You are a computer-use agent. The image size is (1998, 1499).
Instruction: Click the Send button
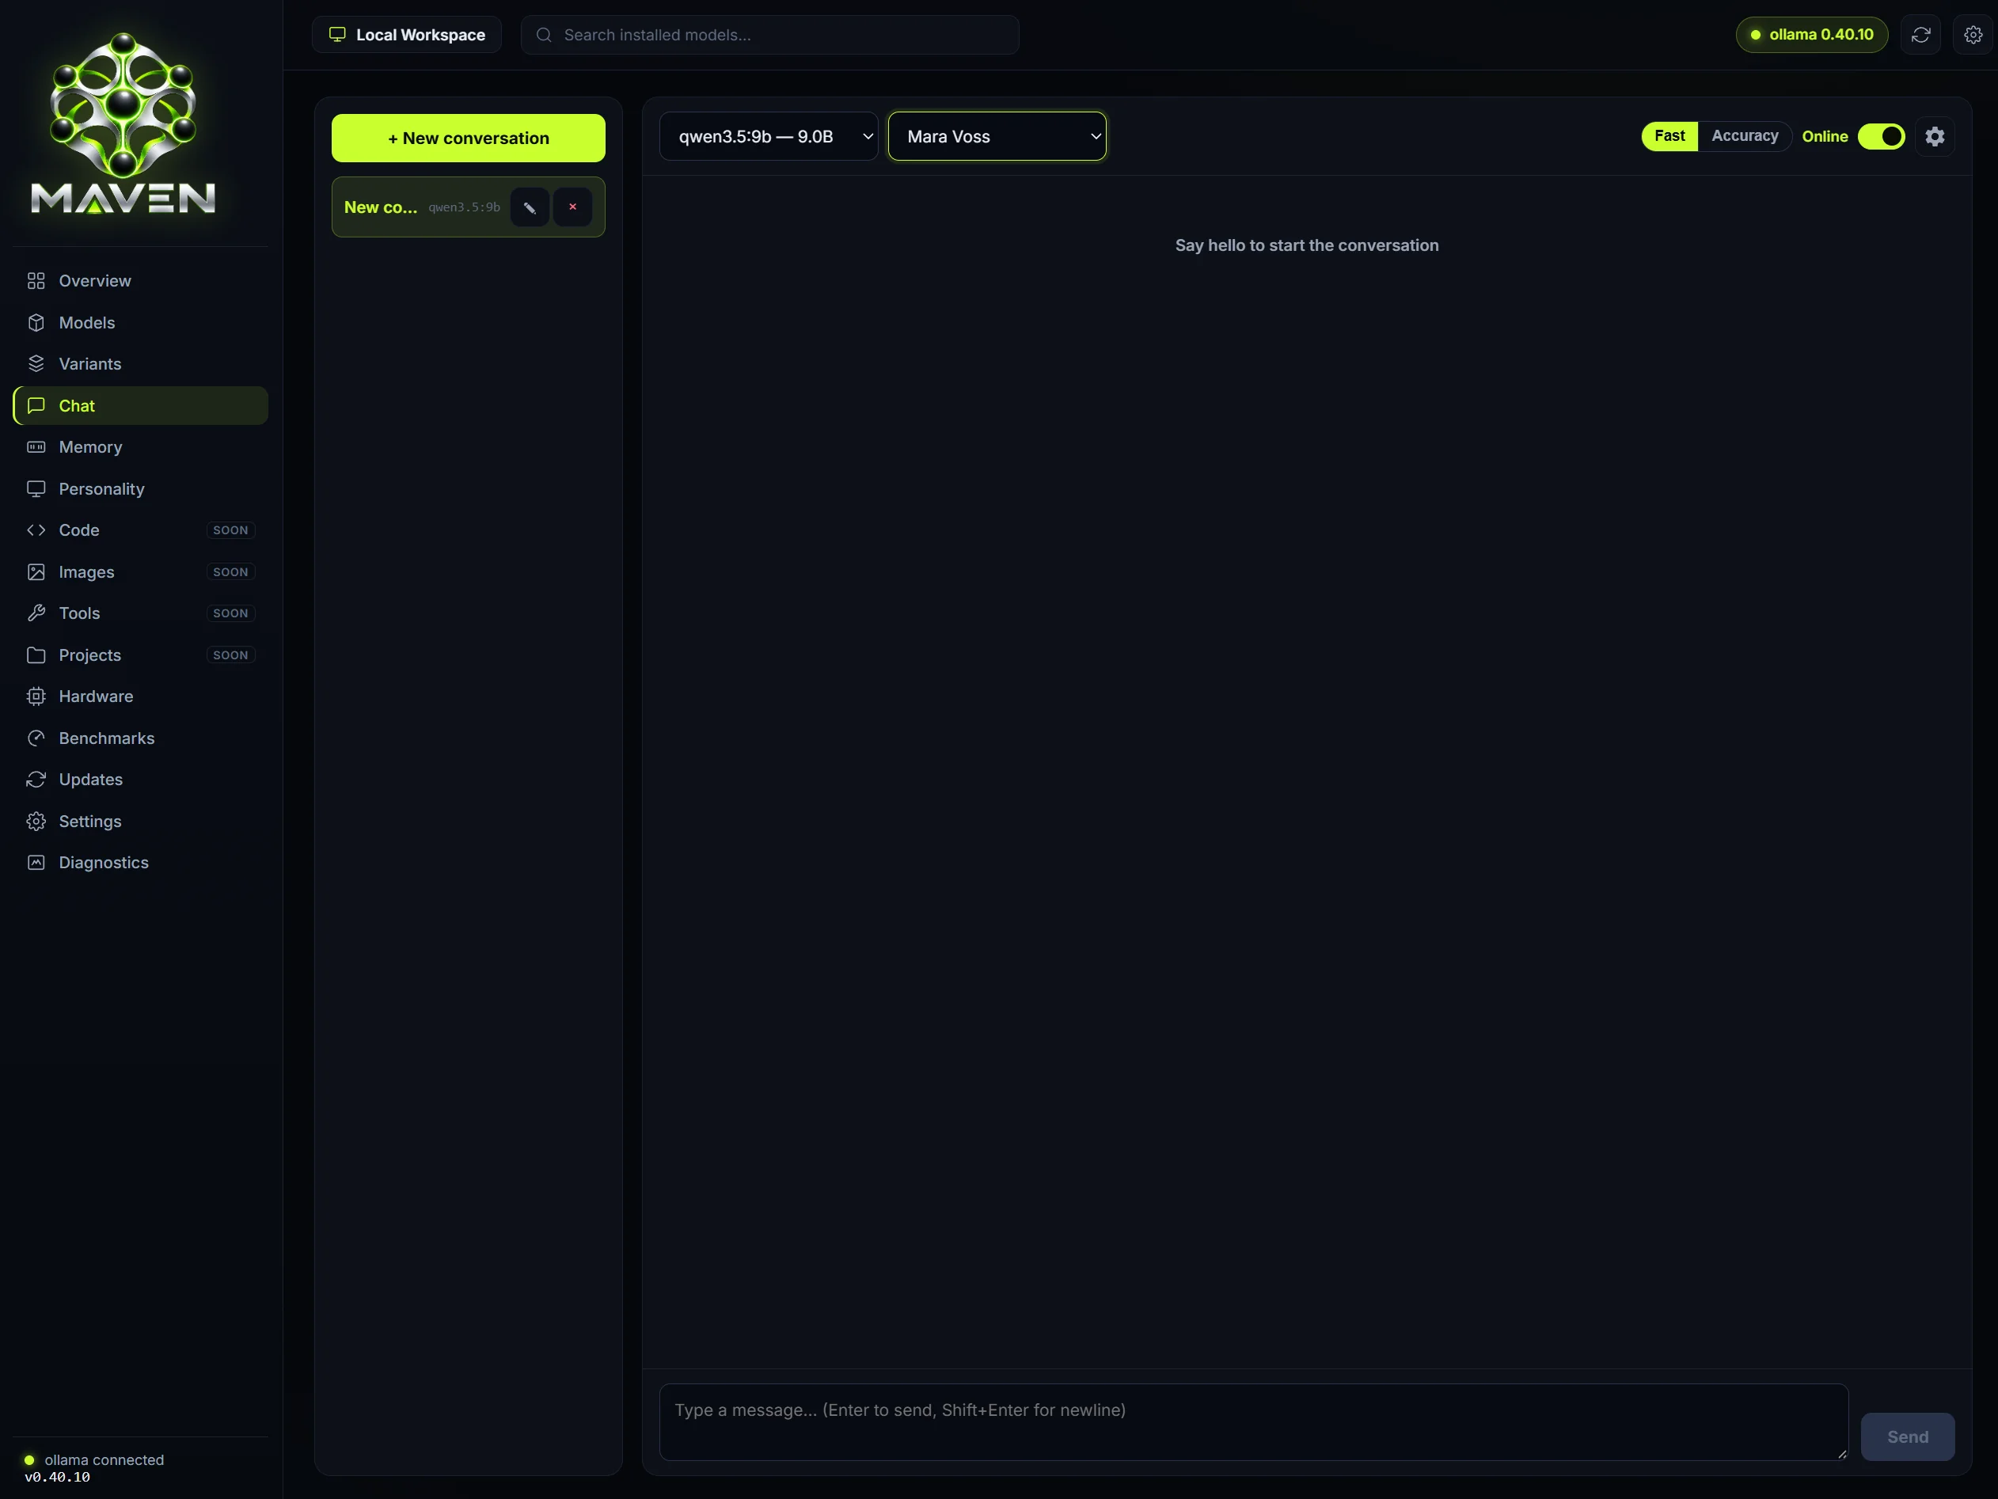click(1907, 1436)
